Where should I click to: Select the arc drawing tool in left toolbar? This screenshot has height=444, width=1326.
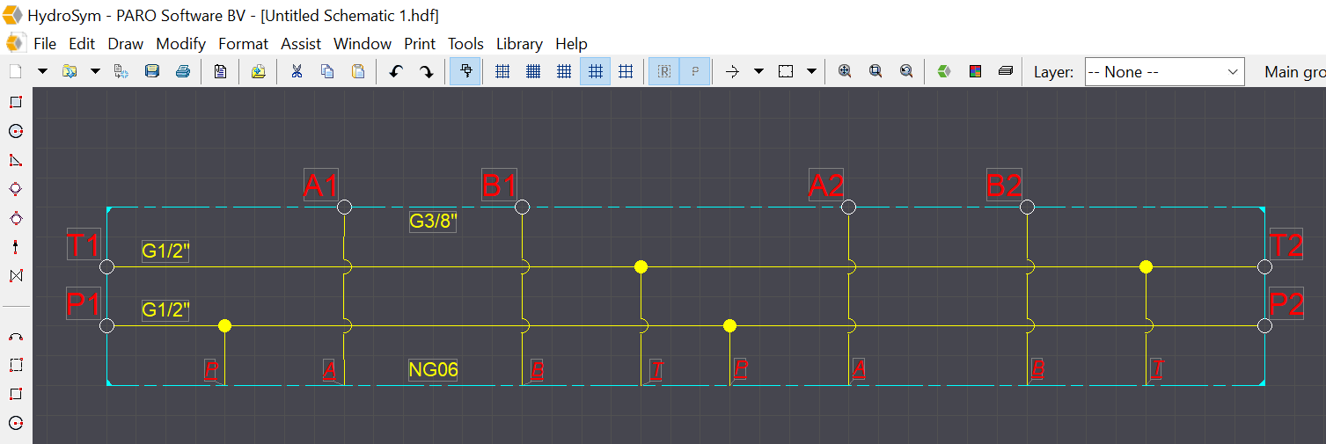(x=15, y=337)
